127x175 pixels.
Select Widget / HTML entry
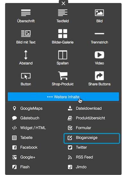pyautogui.click(x=29, y=128)
